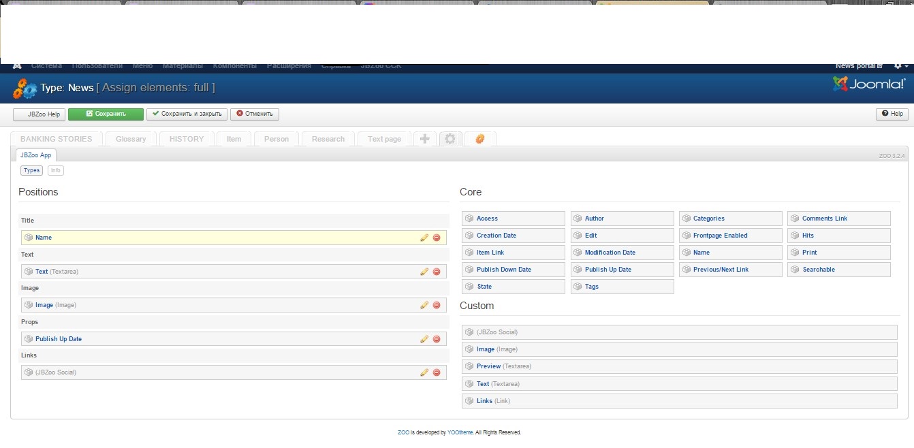Click the plus icon tab to add app
The width and height of the screenshot is (914, 448).
point(424,139)
